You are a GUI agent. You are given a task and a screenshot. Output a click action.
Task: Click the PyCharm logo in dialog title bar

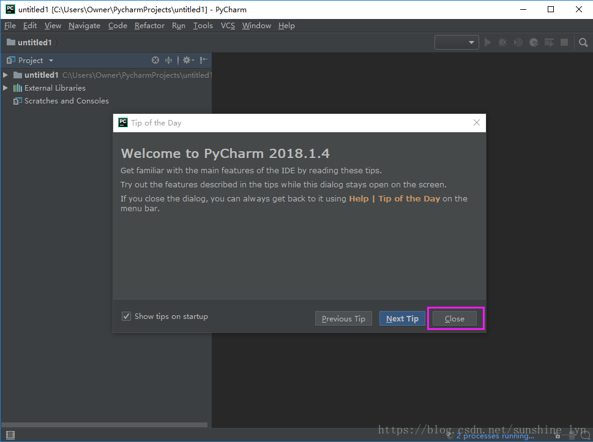click(122, 122)
